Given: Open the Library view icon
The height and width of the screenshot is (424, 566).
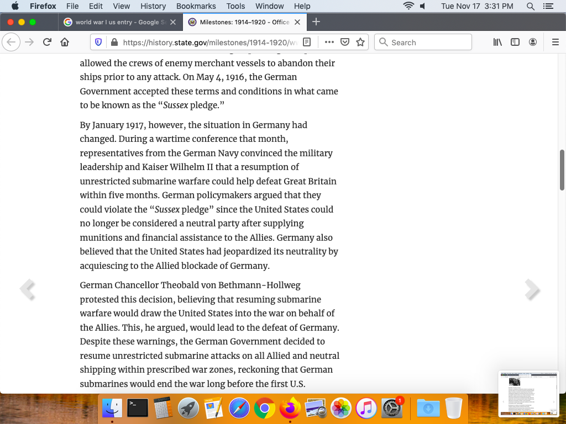Looking at the screenshot, I should pyautogui.click(x=497, y=43).
